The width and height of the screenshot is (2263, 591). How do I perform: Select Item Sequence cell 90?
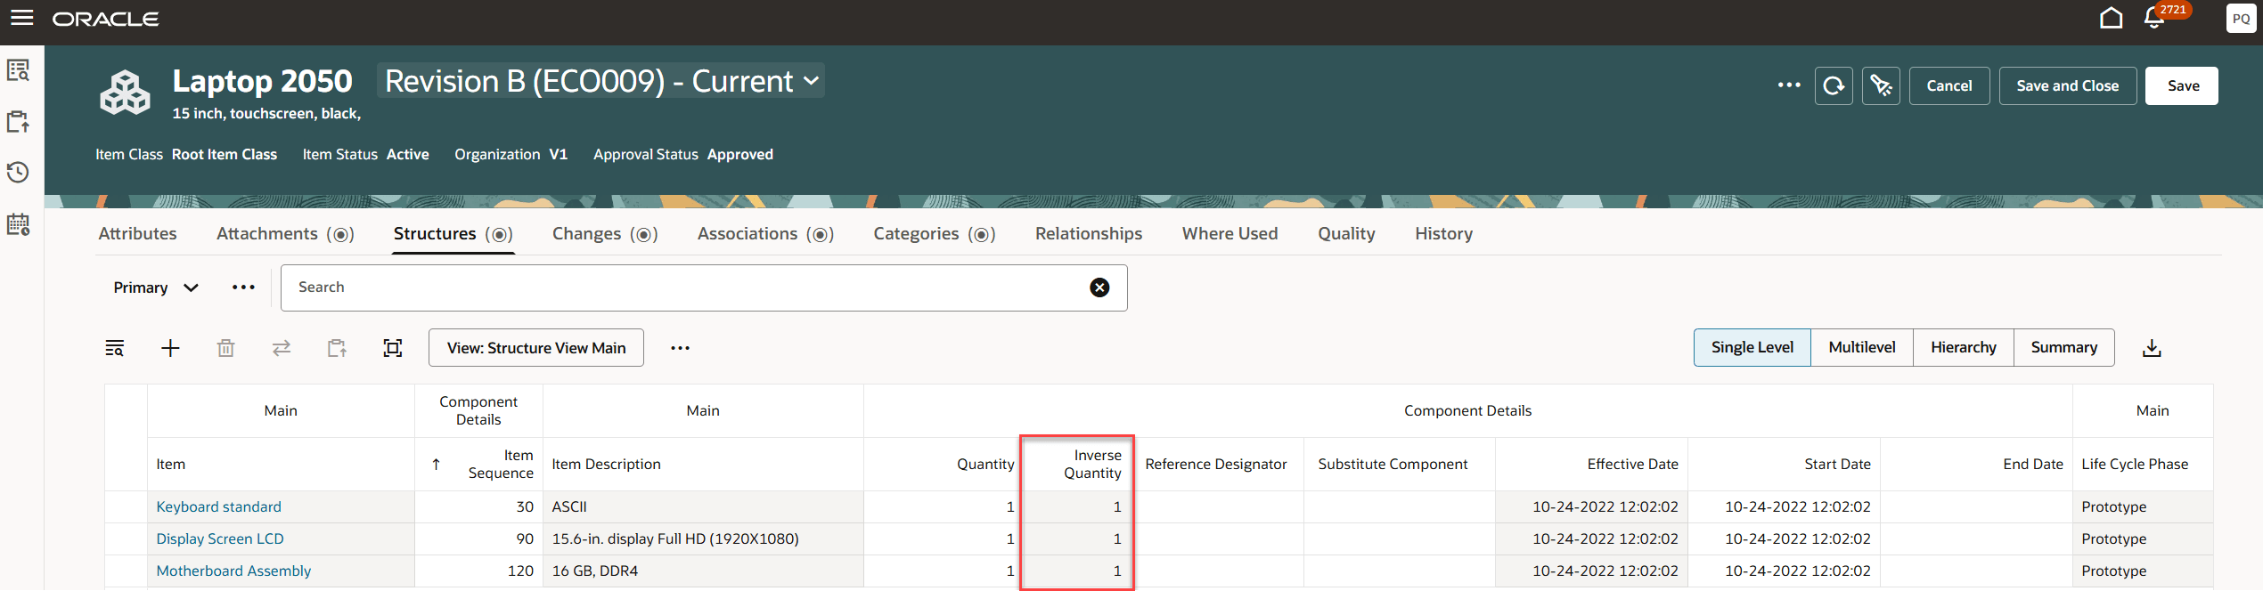coord(478,538)
